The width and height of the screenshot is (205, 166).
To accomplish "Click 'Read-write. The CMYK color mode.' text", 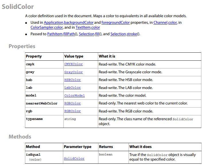I will [127, 64].
